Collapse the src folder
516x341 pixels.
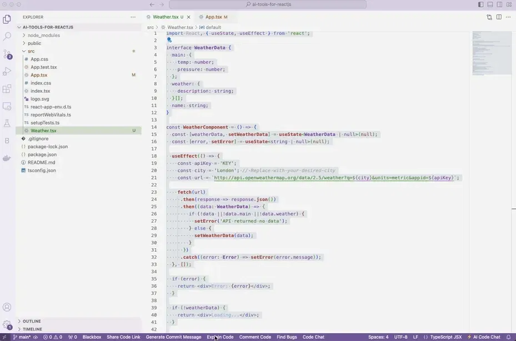tap(31, 51)
